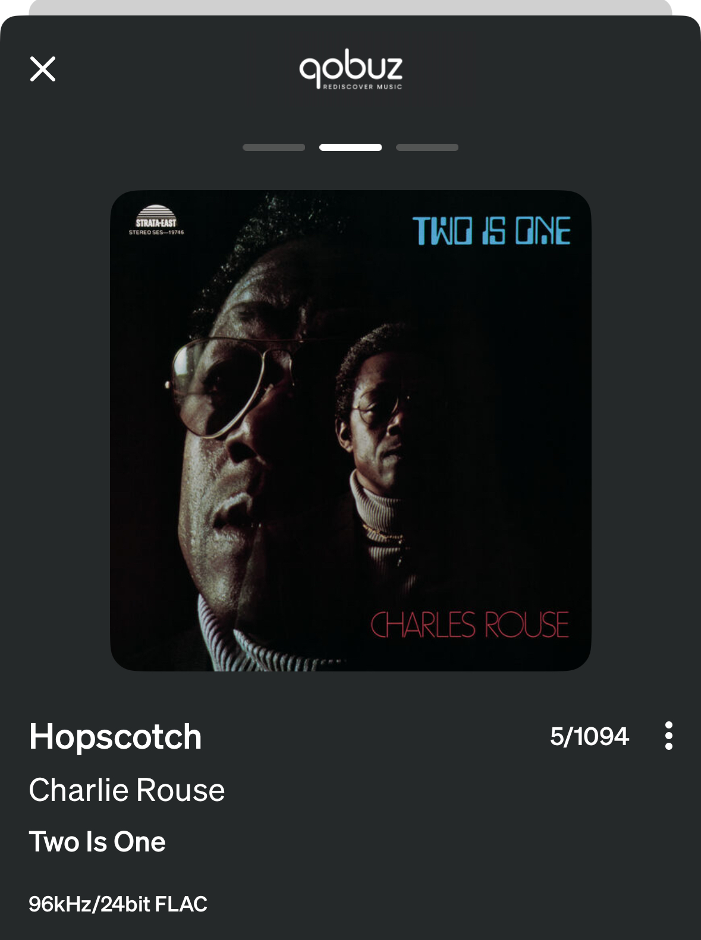Open the Charlie Rouse artist page

(127, 790)
